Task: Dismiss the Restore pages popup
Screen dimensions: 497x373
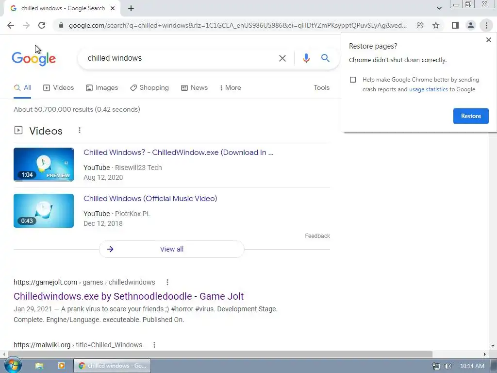Action: pyautogui.click(x=489, y=40)
